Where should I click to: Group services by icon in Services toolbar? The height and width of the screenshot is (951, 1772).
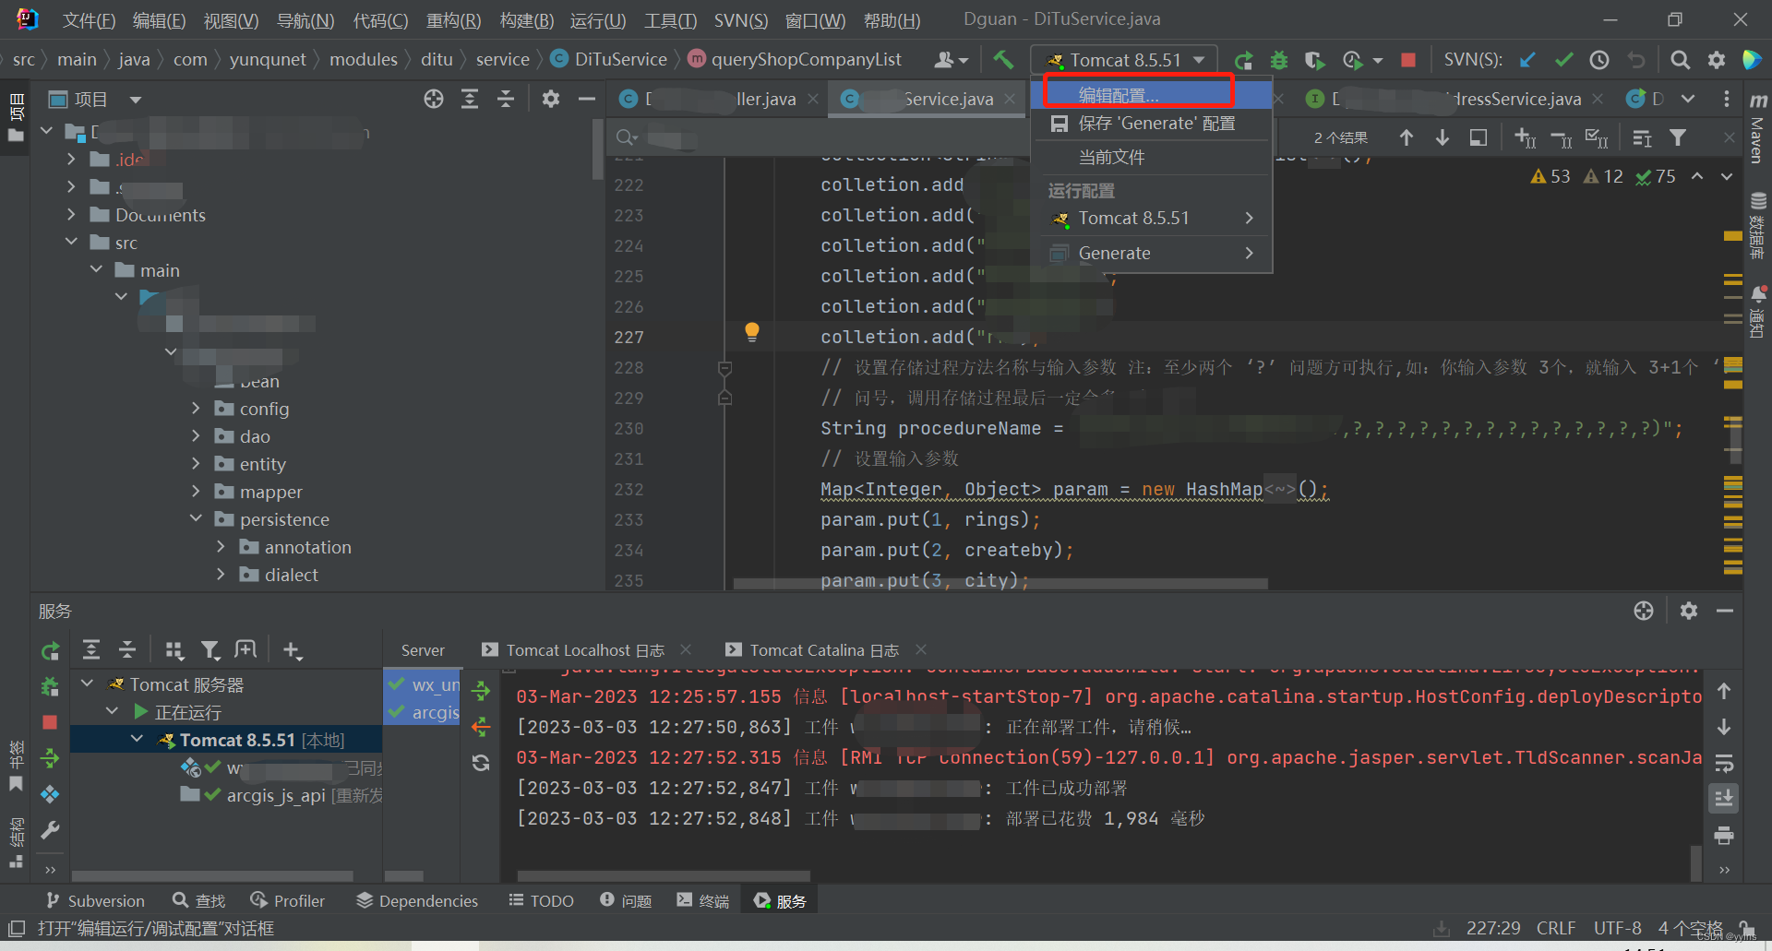pos(174,650)
